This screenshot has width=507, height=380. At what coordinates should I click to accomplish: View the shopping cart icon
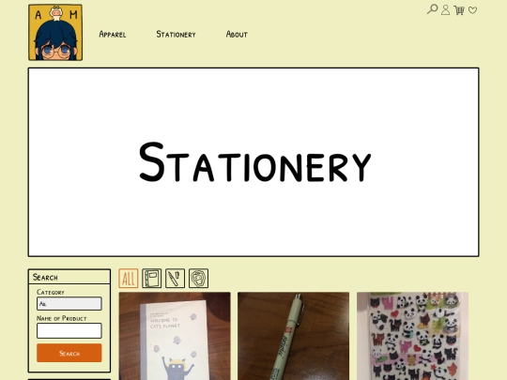[459, 10]
